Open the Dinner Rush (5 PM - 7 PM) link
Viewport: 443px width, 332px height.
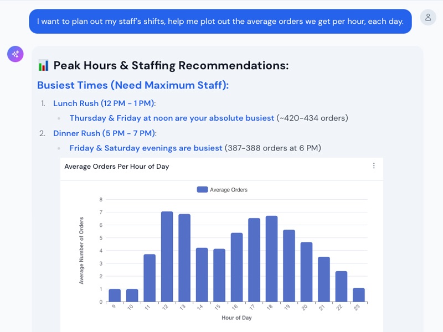(105, 133)
